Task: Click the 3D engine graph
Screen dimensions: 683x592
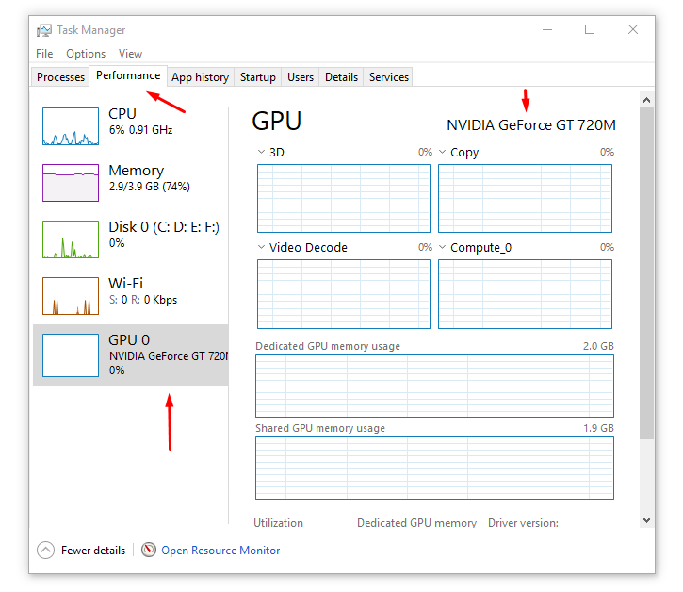Action: pyautogui.click(x=344, y=198)
